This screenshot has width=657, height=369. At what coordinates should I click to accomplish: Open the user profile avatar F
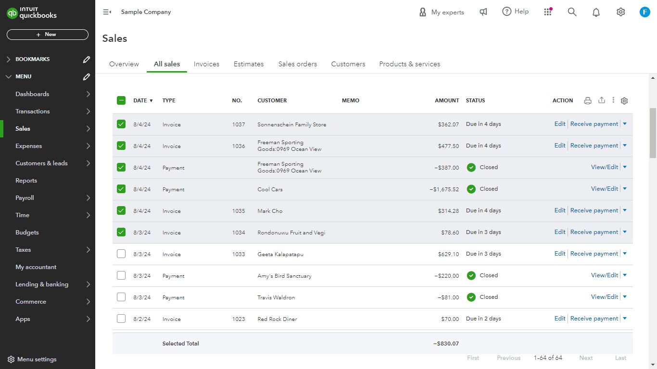[x=645, y=12]
